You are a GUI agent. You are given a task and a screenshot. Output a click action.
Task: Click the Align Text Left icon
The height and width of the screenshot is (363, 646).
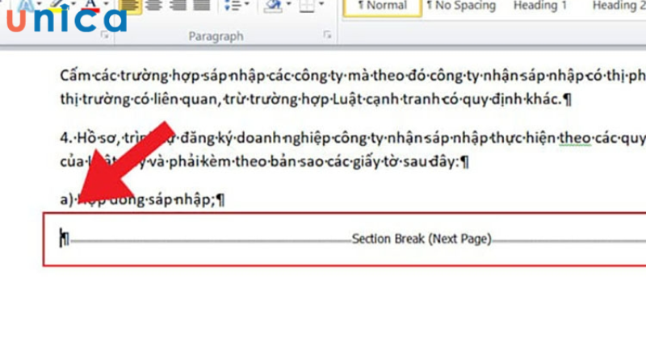(x=129, y=6)
